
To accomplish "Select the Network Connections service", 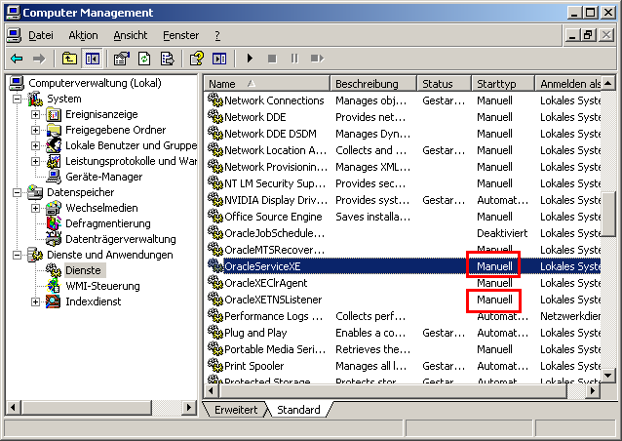I will point(404,100).
